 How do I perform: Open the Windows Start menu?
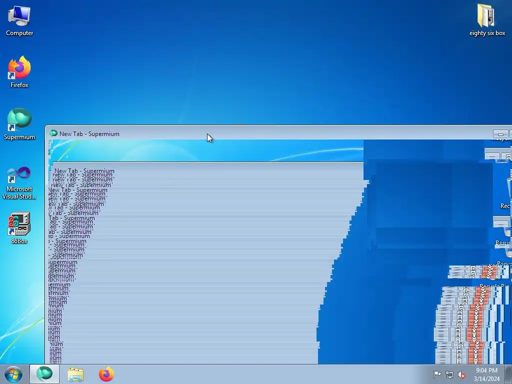coord(13,374)
